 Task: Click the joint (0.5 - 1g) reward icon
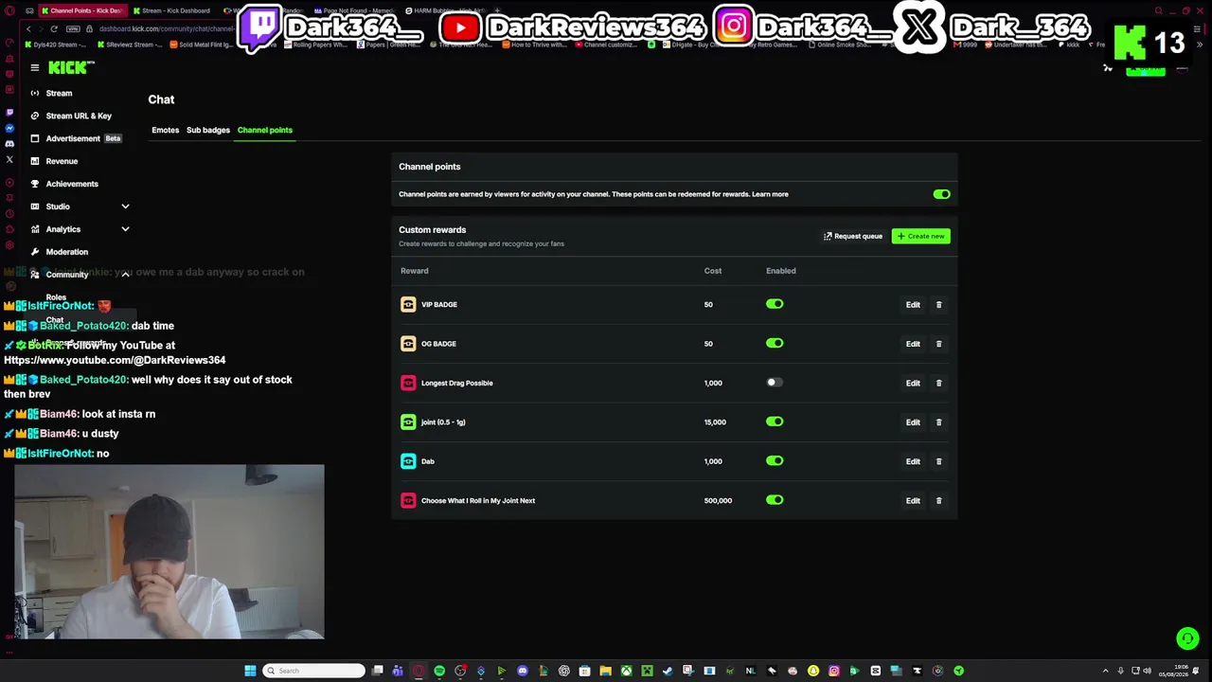408,422
